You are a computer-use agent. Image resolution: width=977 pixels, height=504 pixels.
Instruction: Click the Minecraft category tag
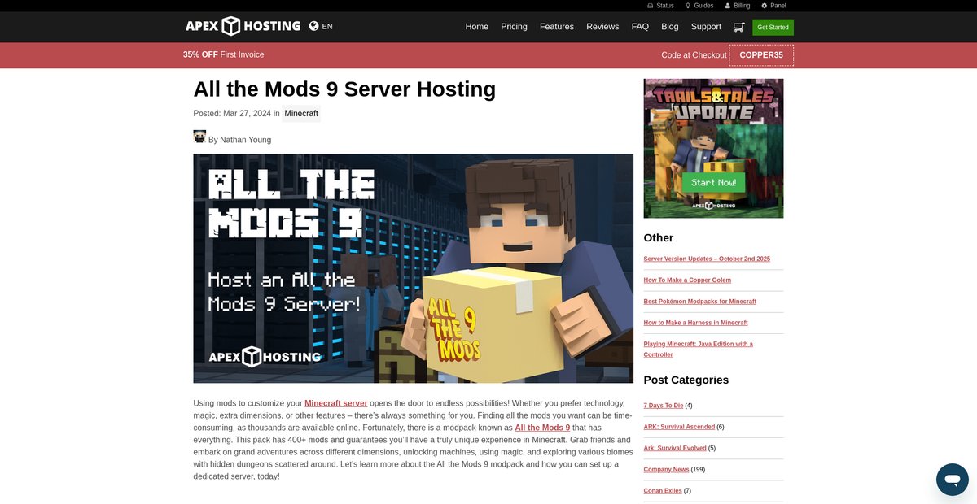coord(301,114)
